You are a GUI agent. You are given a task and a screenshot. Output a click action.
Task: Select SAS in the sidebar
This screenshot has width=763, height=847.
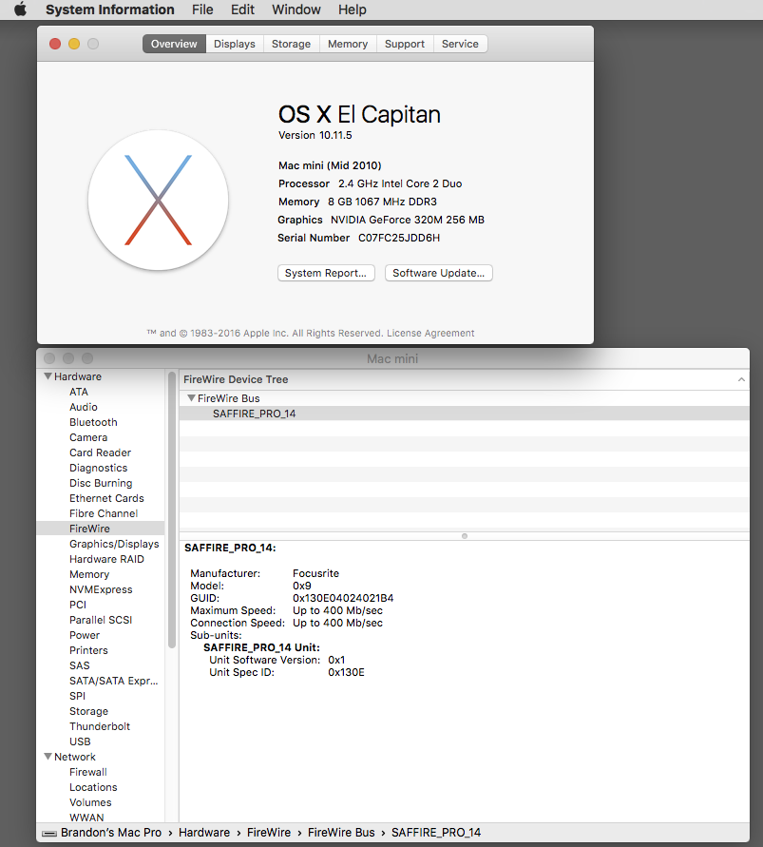pyautogui.click(x=80, y=665)
